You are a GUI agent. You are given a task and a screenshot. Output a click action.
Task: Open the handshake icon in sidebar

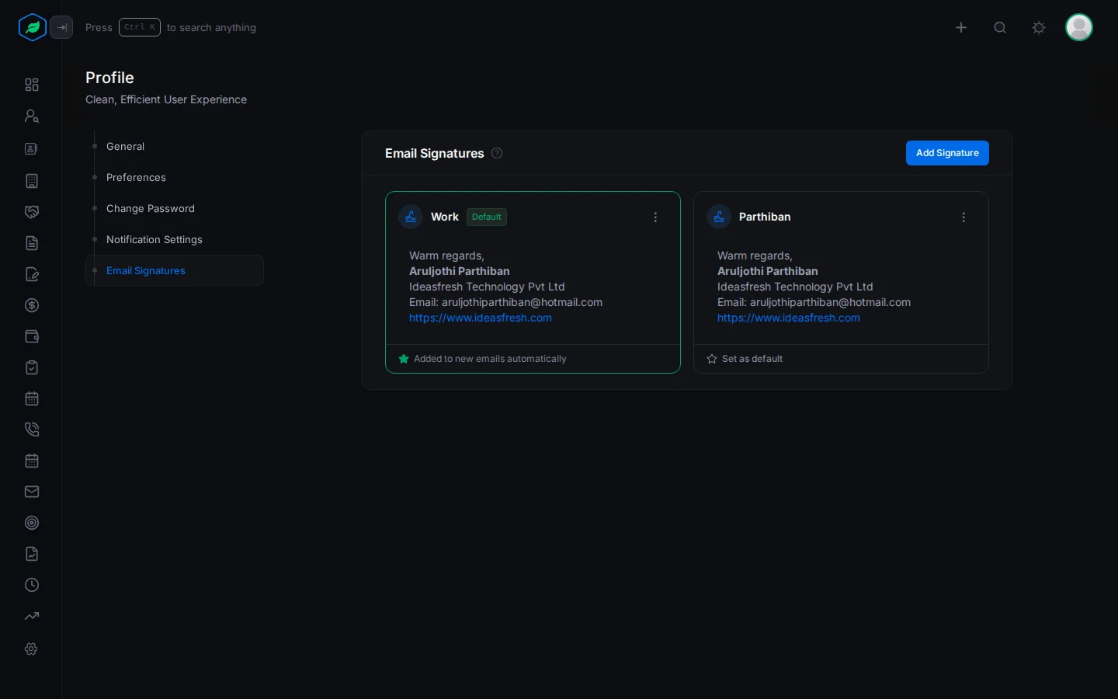(x=32, y=212)
